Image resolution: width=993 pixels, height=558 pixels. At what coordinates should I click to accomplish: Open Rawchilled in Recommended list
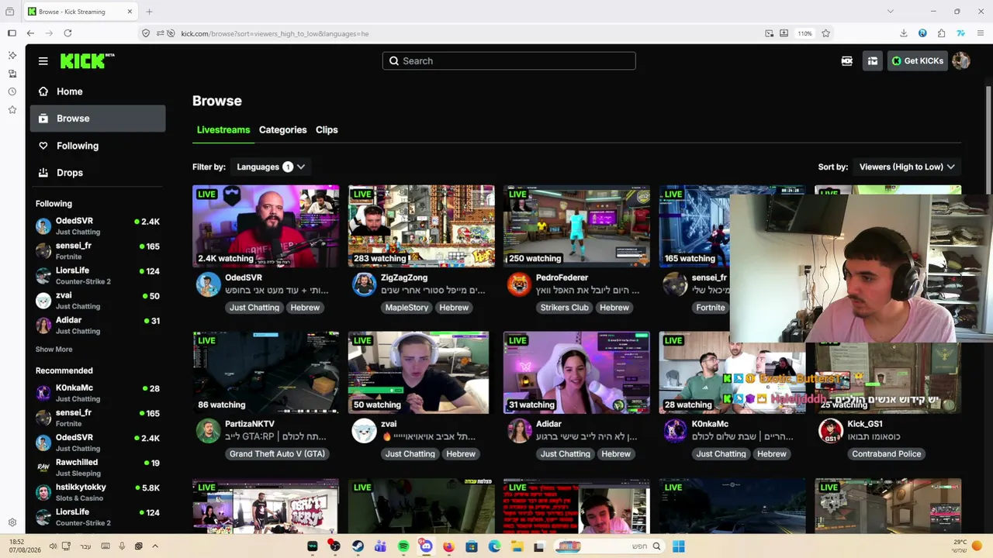(x=98, y=467)
